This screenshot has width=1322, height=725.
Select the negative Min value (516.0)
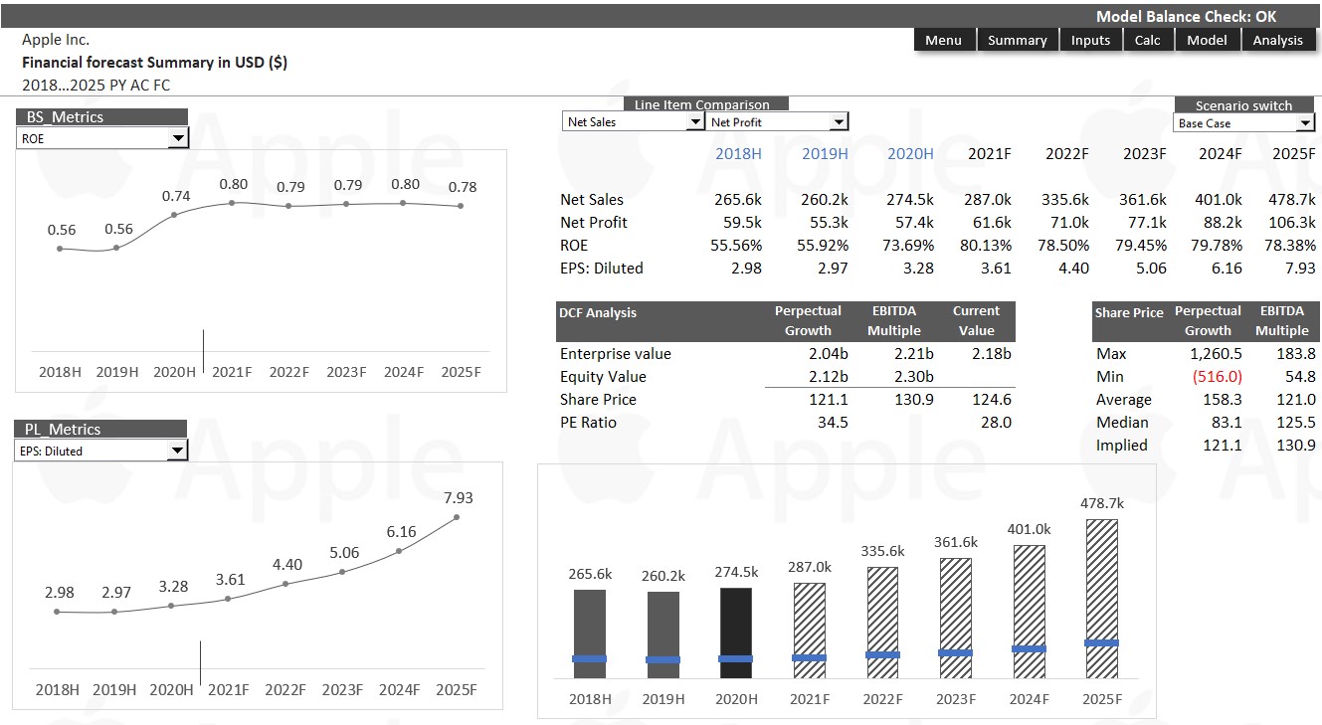tap(1219, 376)
